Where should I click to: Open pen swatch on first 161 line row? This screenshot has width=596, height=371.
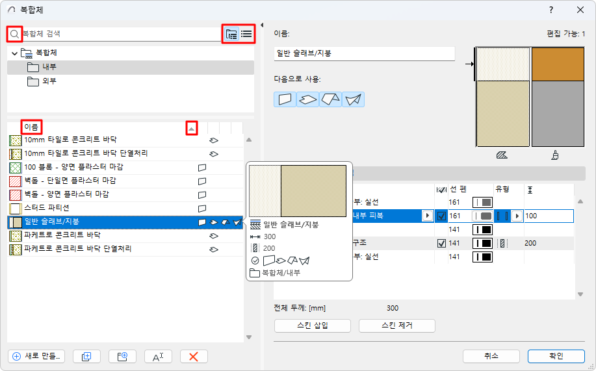point(482,202)
